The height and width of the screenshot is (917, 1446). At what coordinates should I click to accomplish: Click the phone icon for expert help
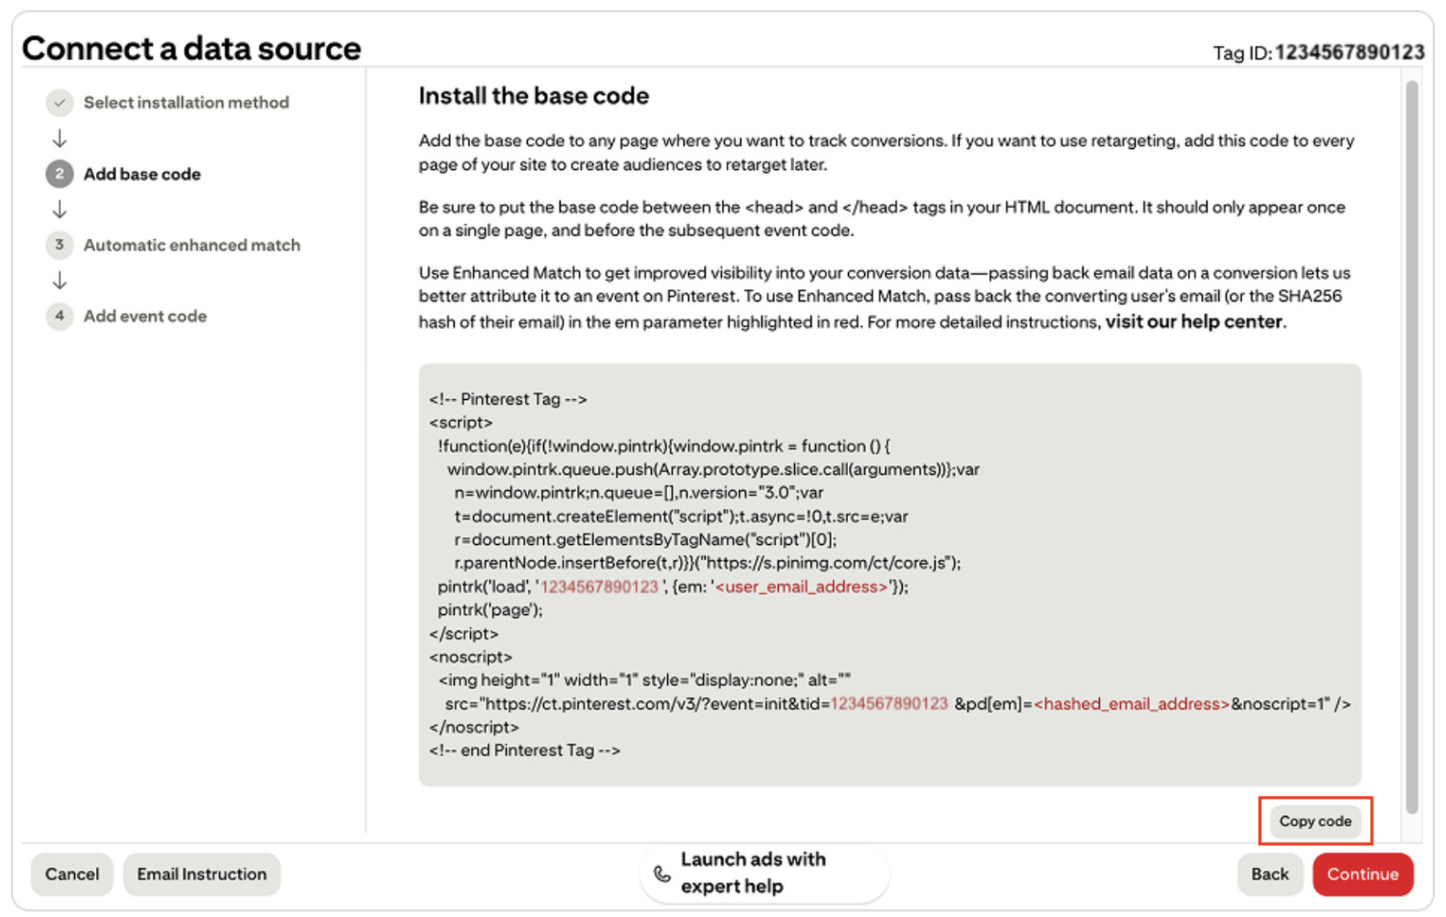point(662,874)
